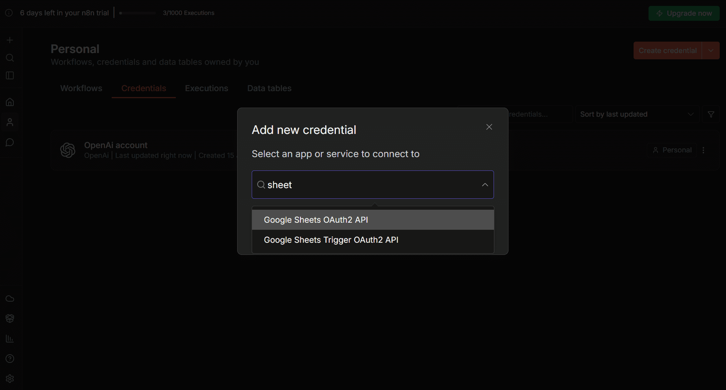Switch to the Data tables tab

point(269,88)
